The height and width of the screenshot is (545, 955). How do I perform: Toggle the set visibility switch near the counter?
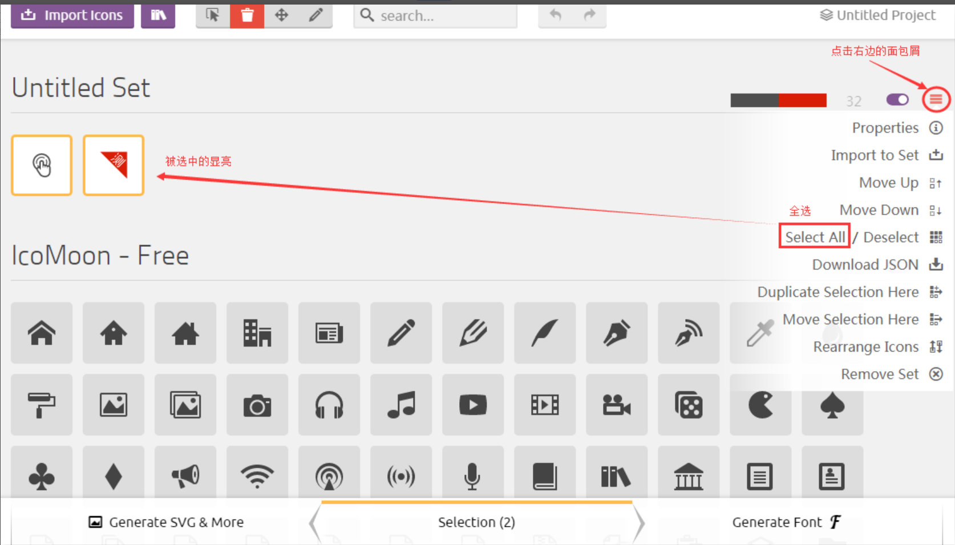click(x=897, y=99)
